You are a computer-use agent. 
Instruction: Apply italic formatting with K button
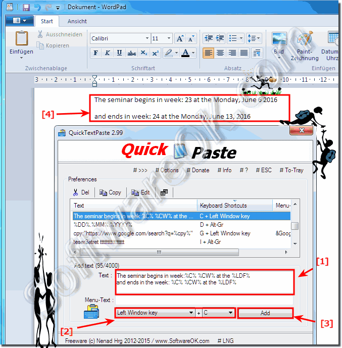coord(108,53)
